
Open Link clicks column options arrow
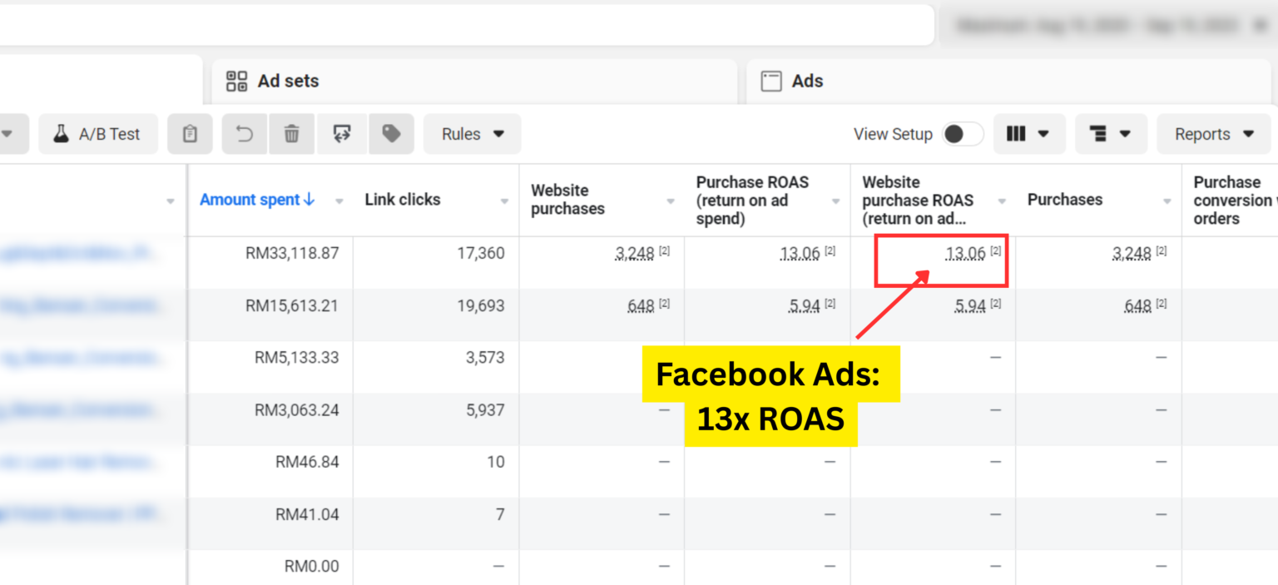[x=504, y=201]
